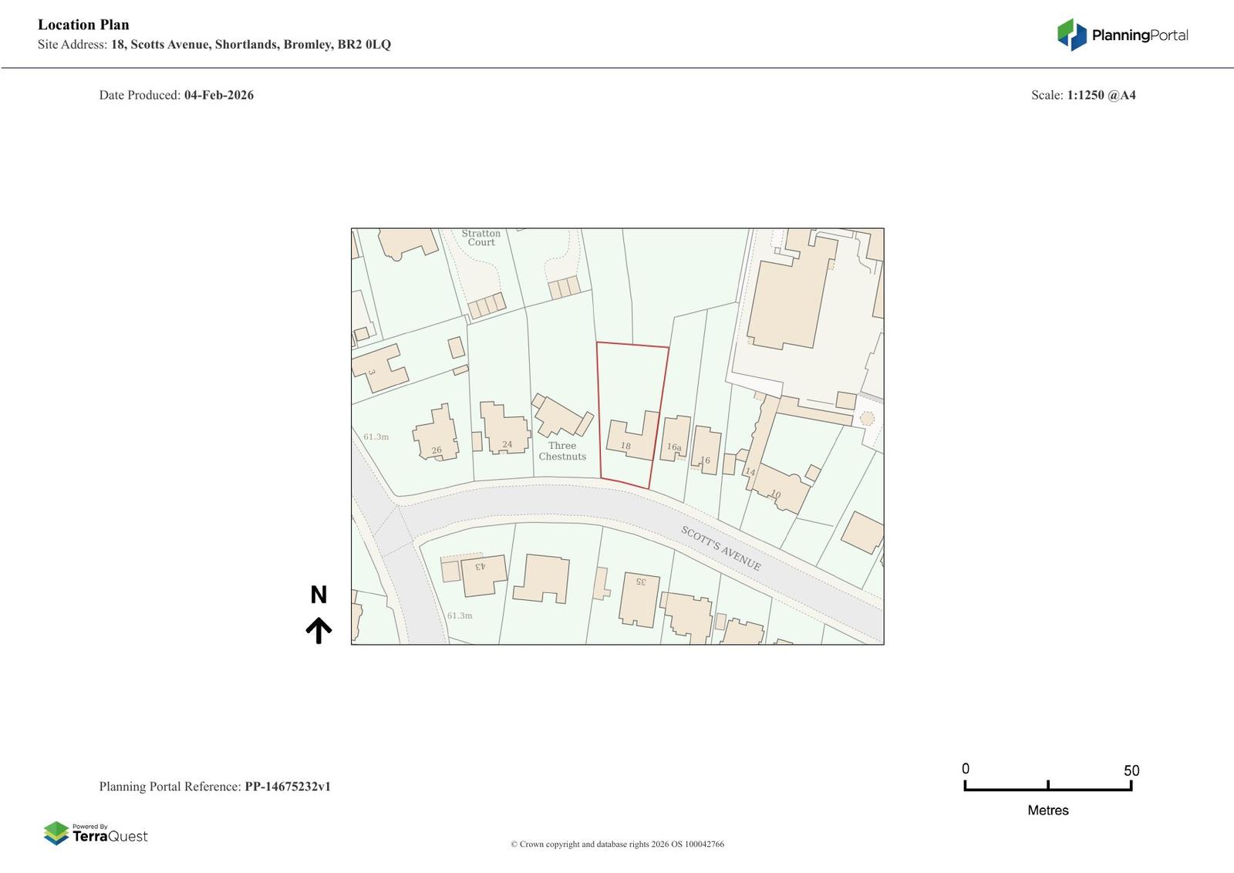
Task: Click the site address text in the header
Action: click(x=251, y=44)
